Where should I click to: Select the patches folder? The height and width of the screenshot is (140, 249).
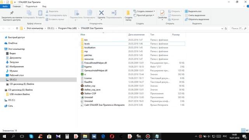click(x=88, y=55)
